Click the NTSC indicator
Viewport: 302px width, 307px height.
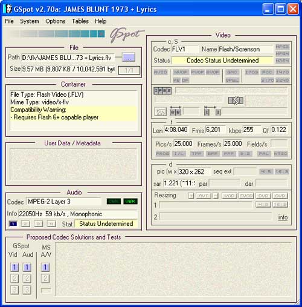pyautogui.click(x=281, y=154)
